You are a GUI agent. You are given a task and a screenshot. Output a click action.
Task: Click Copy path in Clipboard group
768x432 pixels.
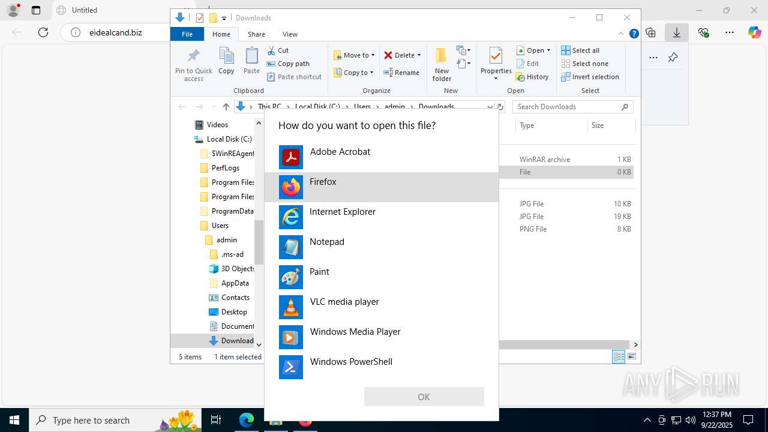click(x=288, y=64)
